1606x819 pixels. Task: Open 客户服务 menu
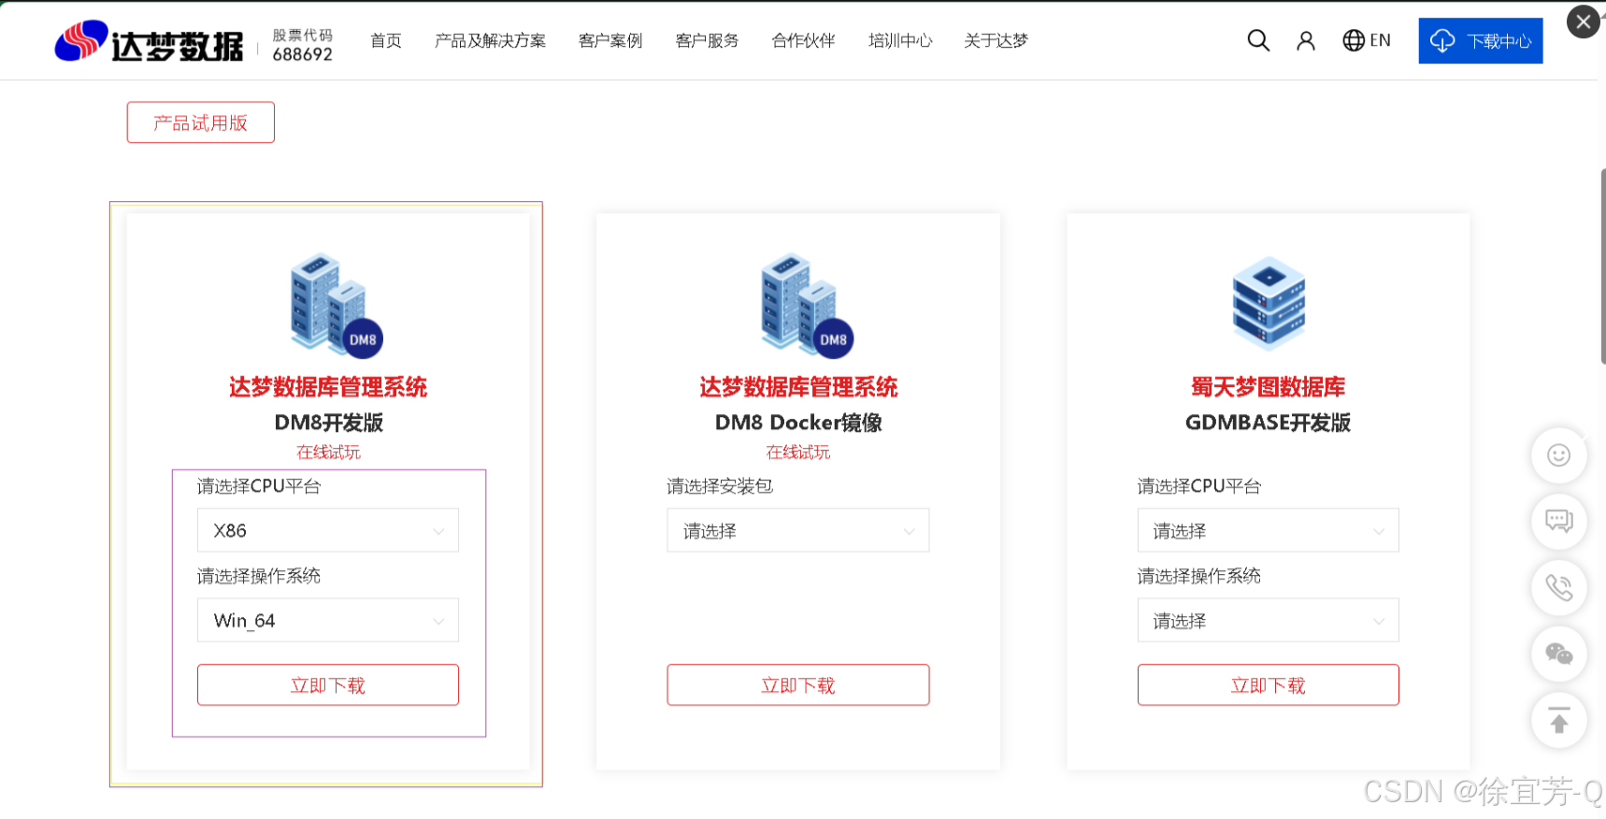click(707, 40)
